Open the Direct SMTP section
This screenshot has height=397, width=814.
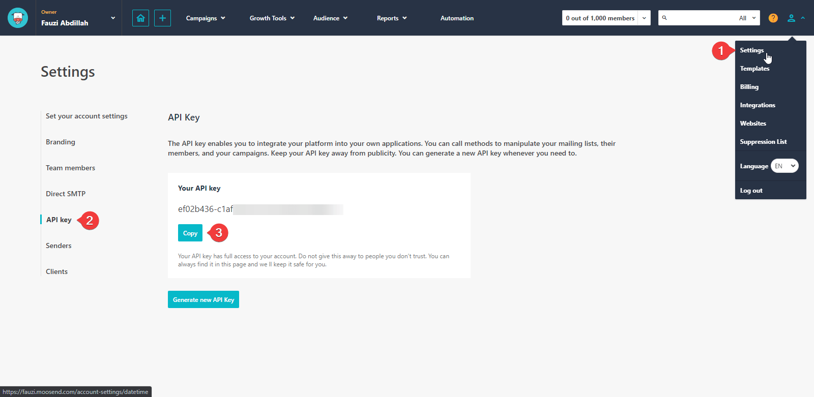click(66, 194)
